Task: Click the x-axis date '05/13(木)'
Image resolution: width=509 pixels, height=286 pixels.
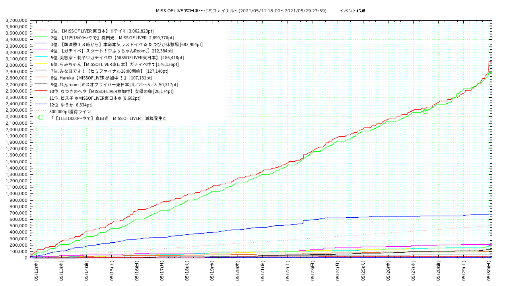Action: click(x=61, y=271)
